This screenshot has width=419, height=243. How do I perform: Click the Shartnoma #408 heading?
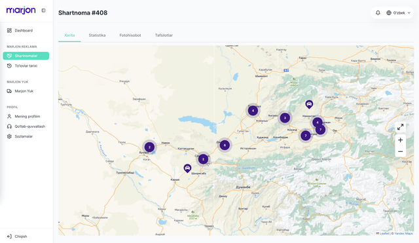point(83,13)
